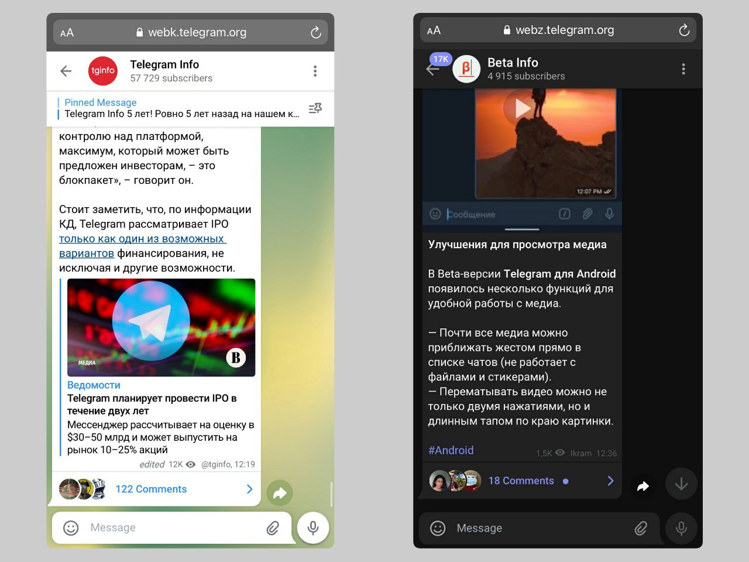Click back arrow in Telegram Info chat
The height and width of the screenshot is (562, 749).
tap(66, 71)
